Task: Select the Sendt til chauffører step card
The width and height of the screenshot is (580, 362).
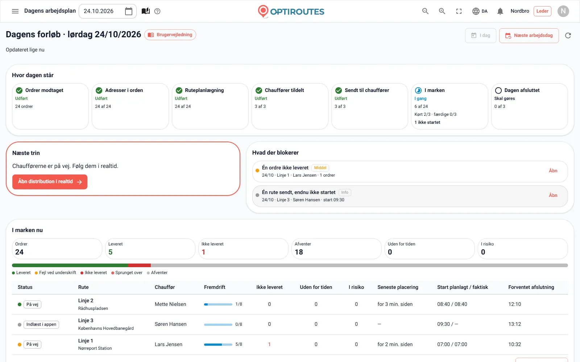Action: click(x=370, y=106)
